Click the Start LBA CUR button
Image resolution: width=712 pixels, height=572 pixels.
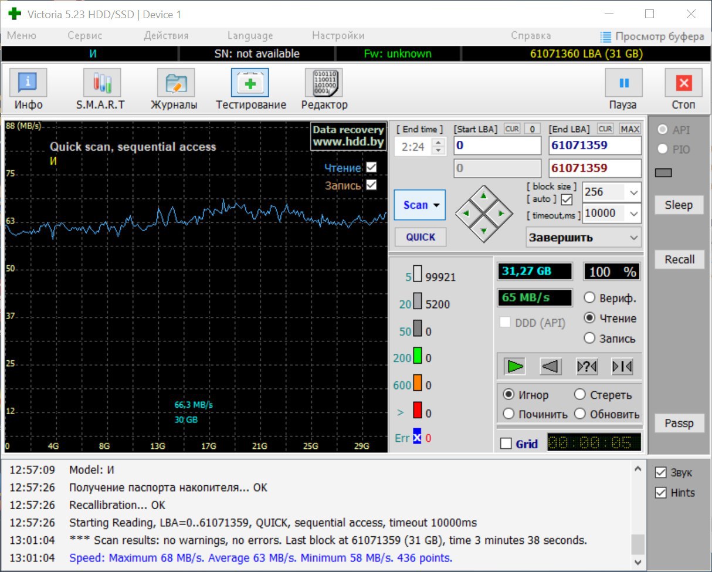pyautogui.click(x=512, y=128)
